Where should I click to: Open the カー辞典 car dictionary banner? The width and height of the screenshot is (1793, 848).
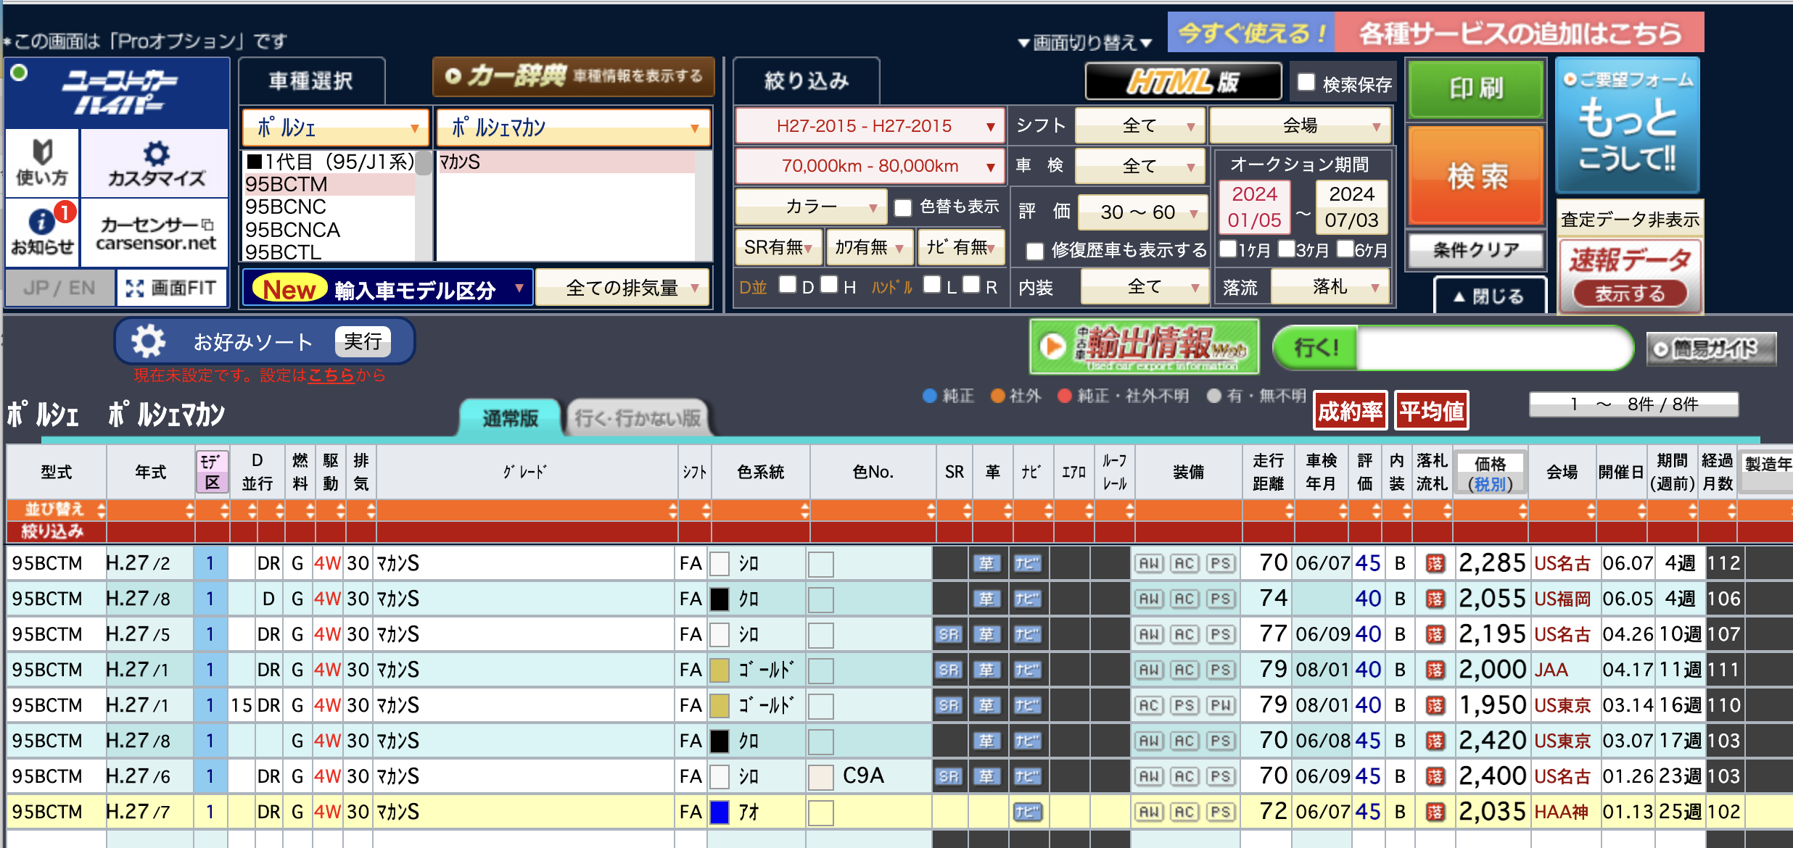click(x=574, y=76)
